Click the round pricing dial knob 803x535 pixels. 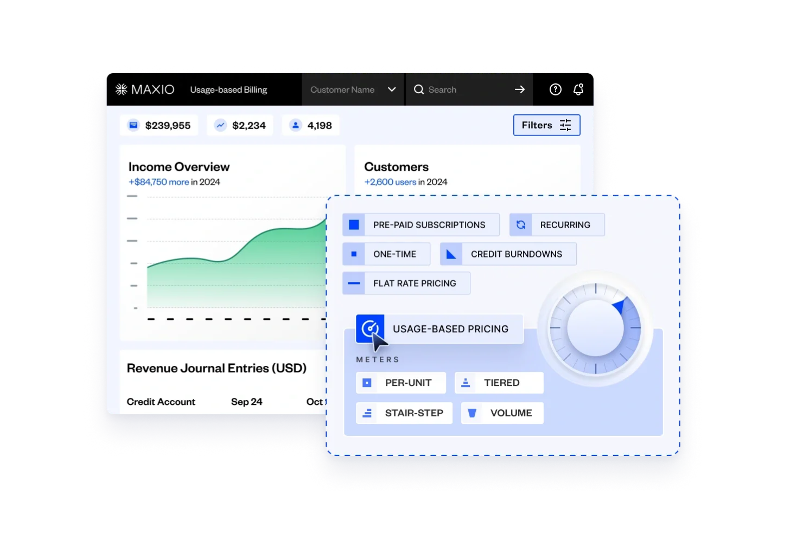[595, 328]
